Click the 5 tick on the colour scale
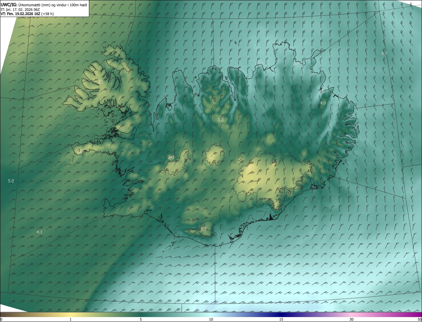 coord(141,320)
